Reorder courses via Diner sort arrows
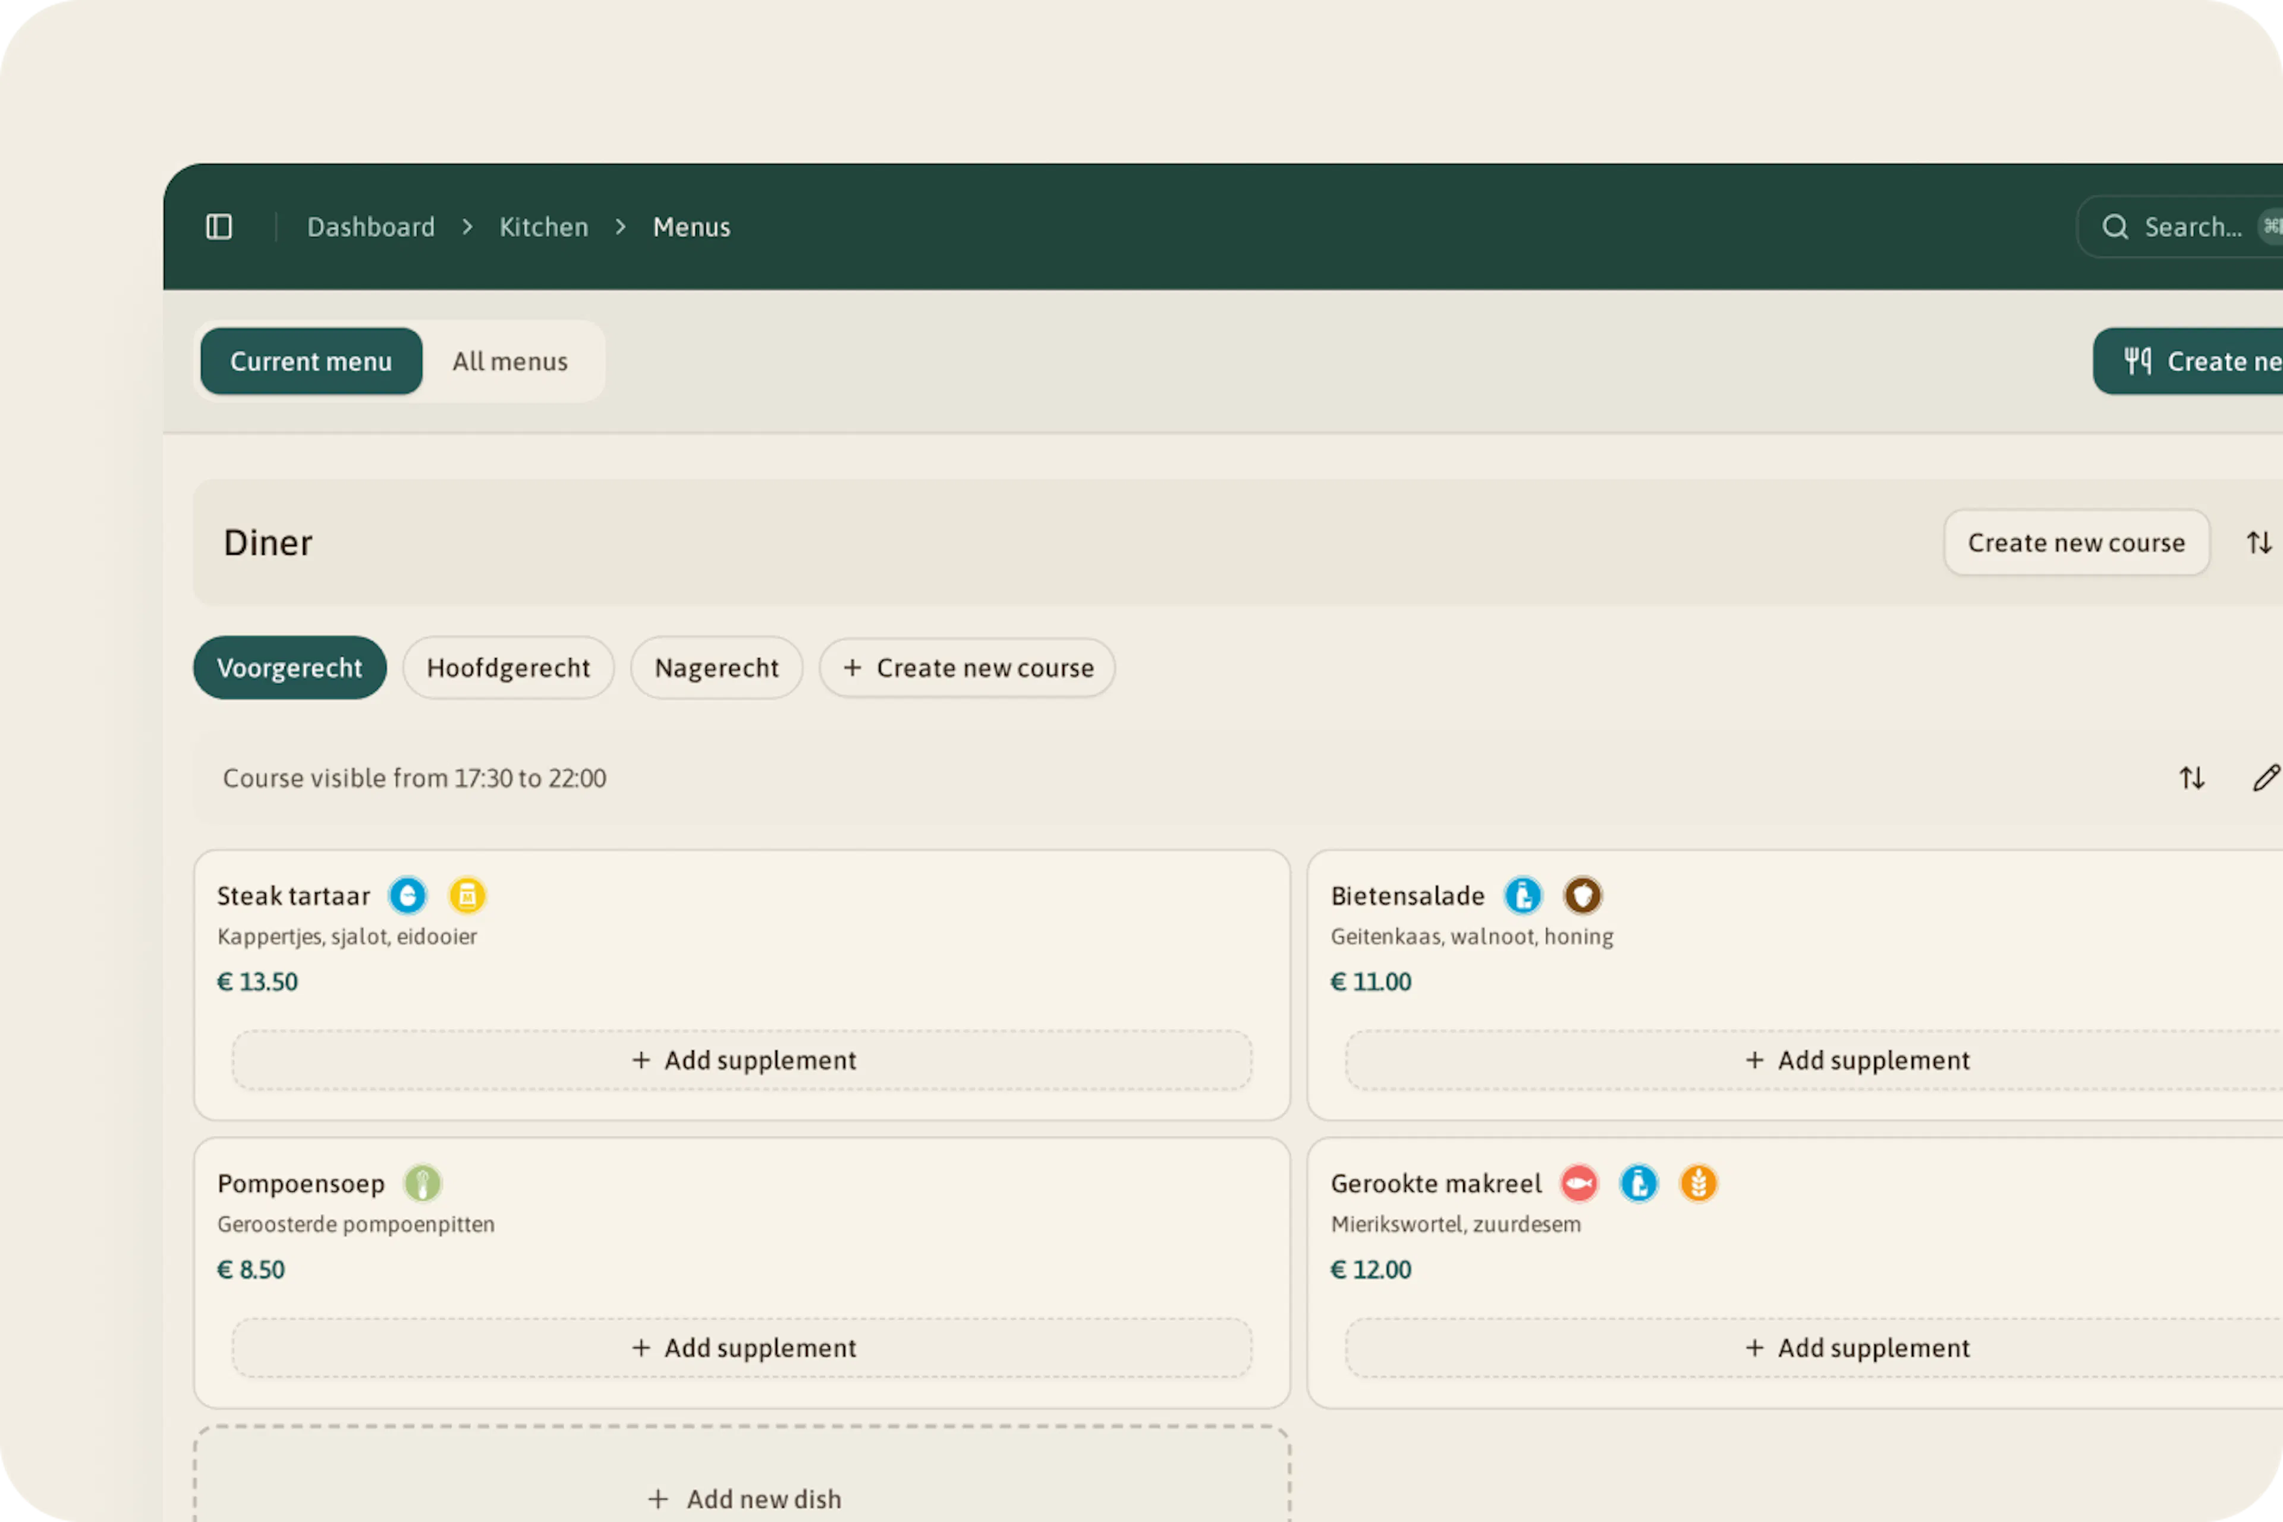This screenshot has width=2283, height=1522. click(2259, 543)
